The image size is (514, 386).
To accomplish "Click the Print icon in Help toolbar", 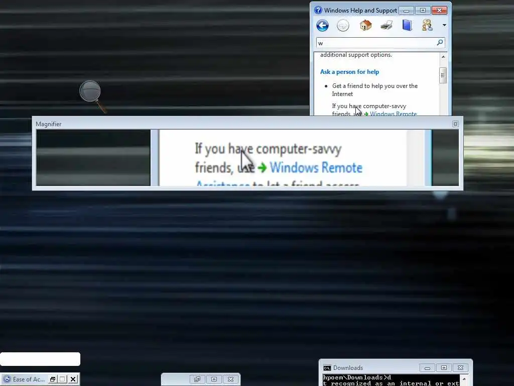I will click(387, 25).
